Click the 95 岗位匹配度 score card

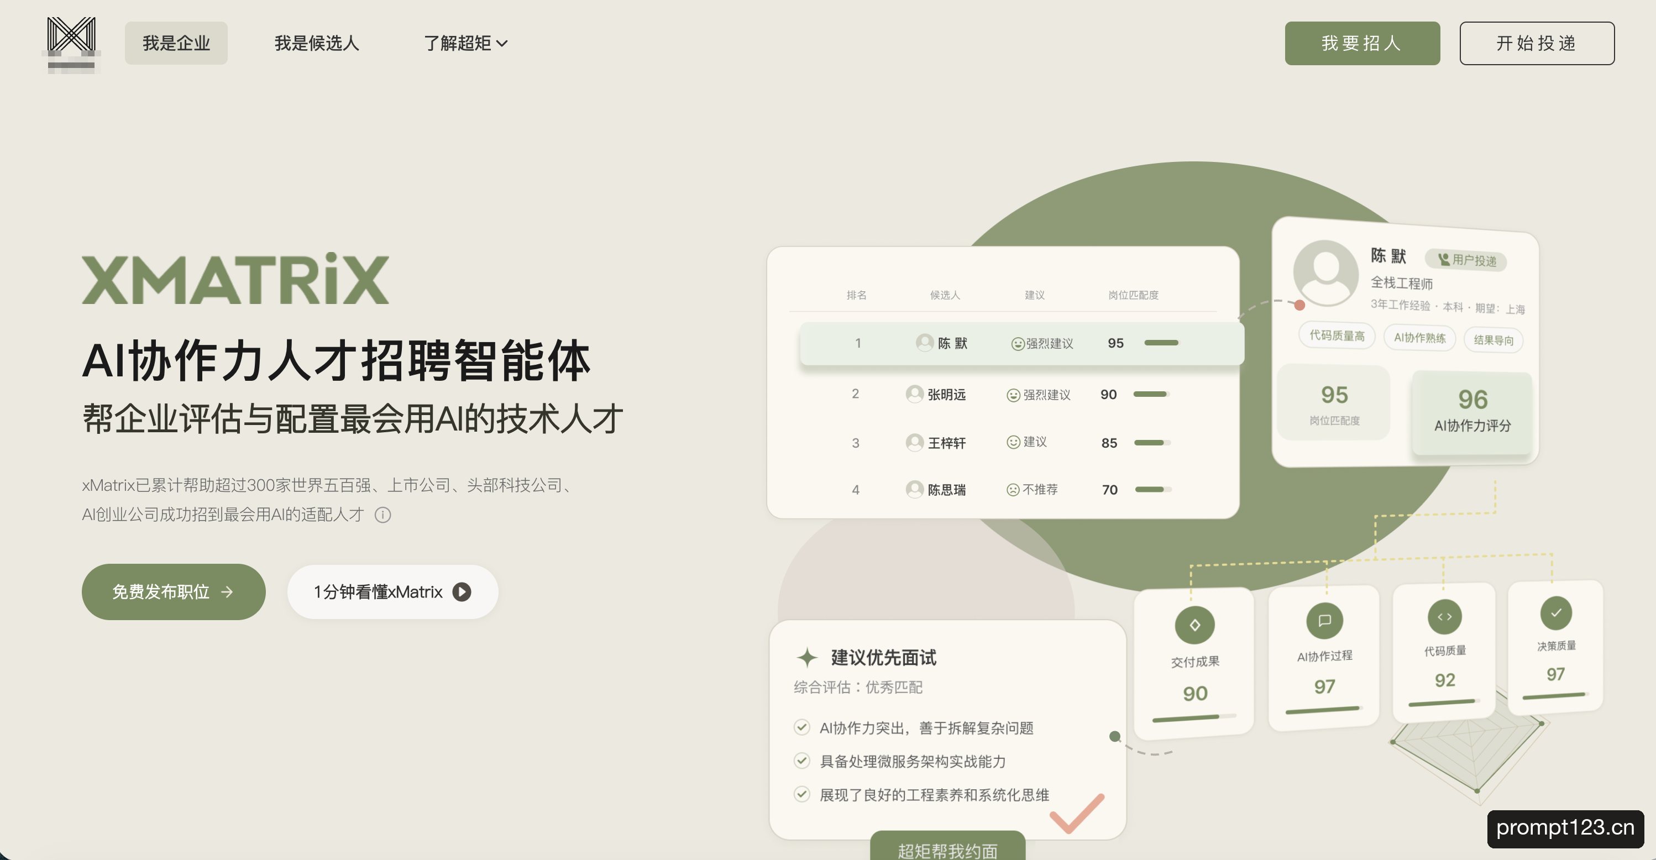[x=1334, y=403]
